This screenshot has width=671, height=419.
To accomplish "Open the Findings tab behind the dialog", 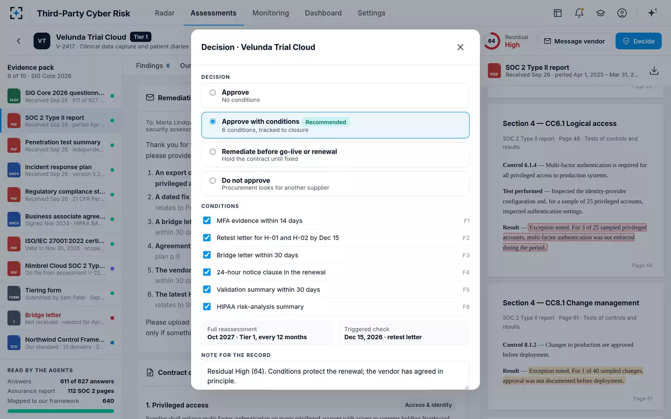I will 153,66.
